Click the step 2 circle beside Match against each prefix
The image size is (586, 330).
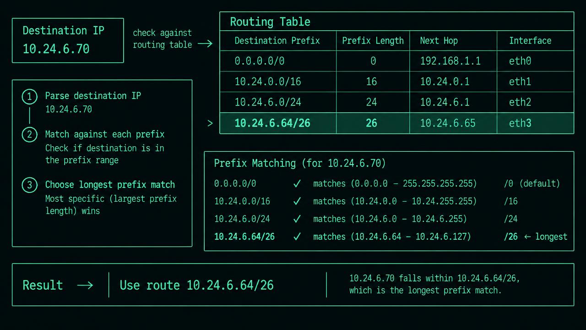[x=30, y=135]
